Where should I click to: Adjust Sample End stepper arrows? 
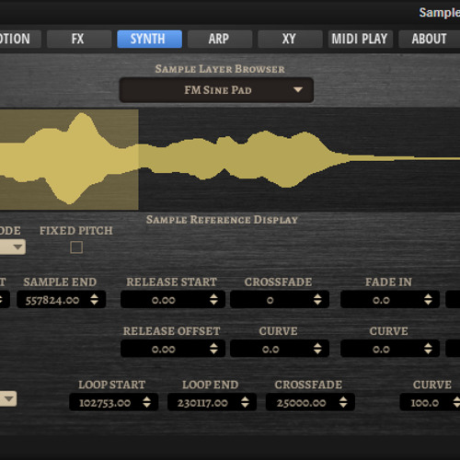[x=95, y=300]
